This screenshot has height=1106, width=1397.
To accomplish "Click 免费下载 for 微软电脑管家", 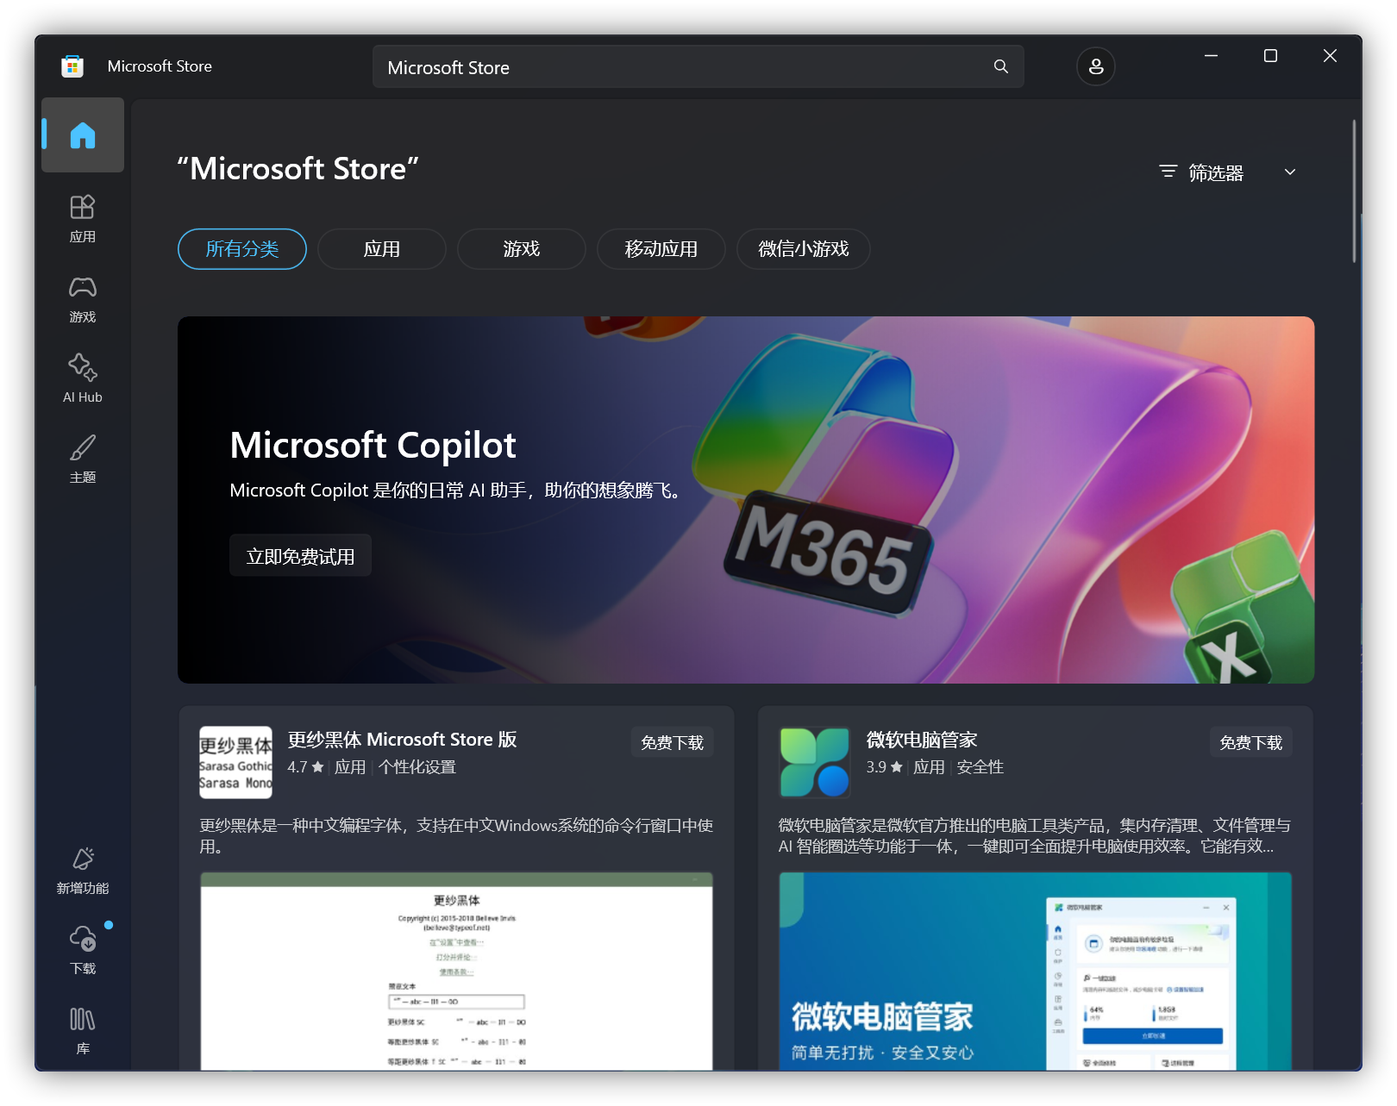I will coord(1251,742).
